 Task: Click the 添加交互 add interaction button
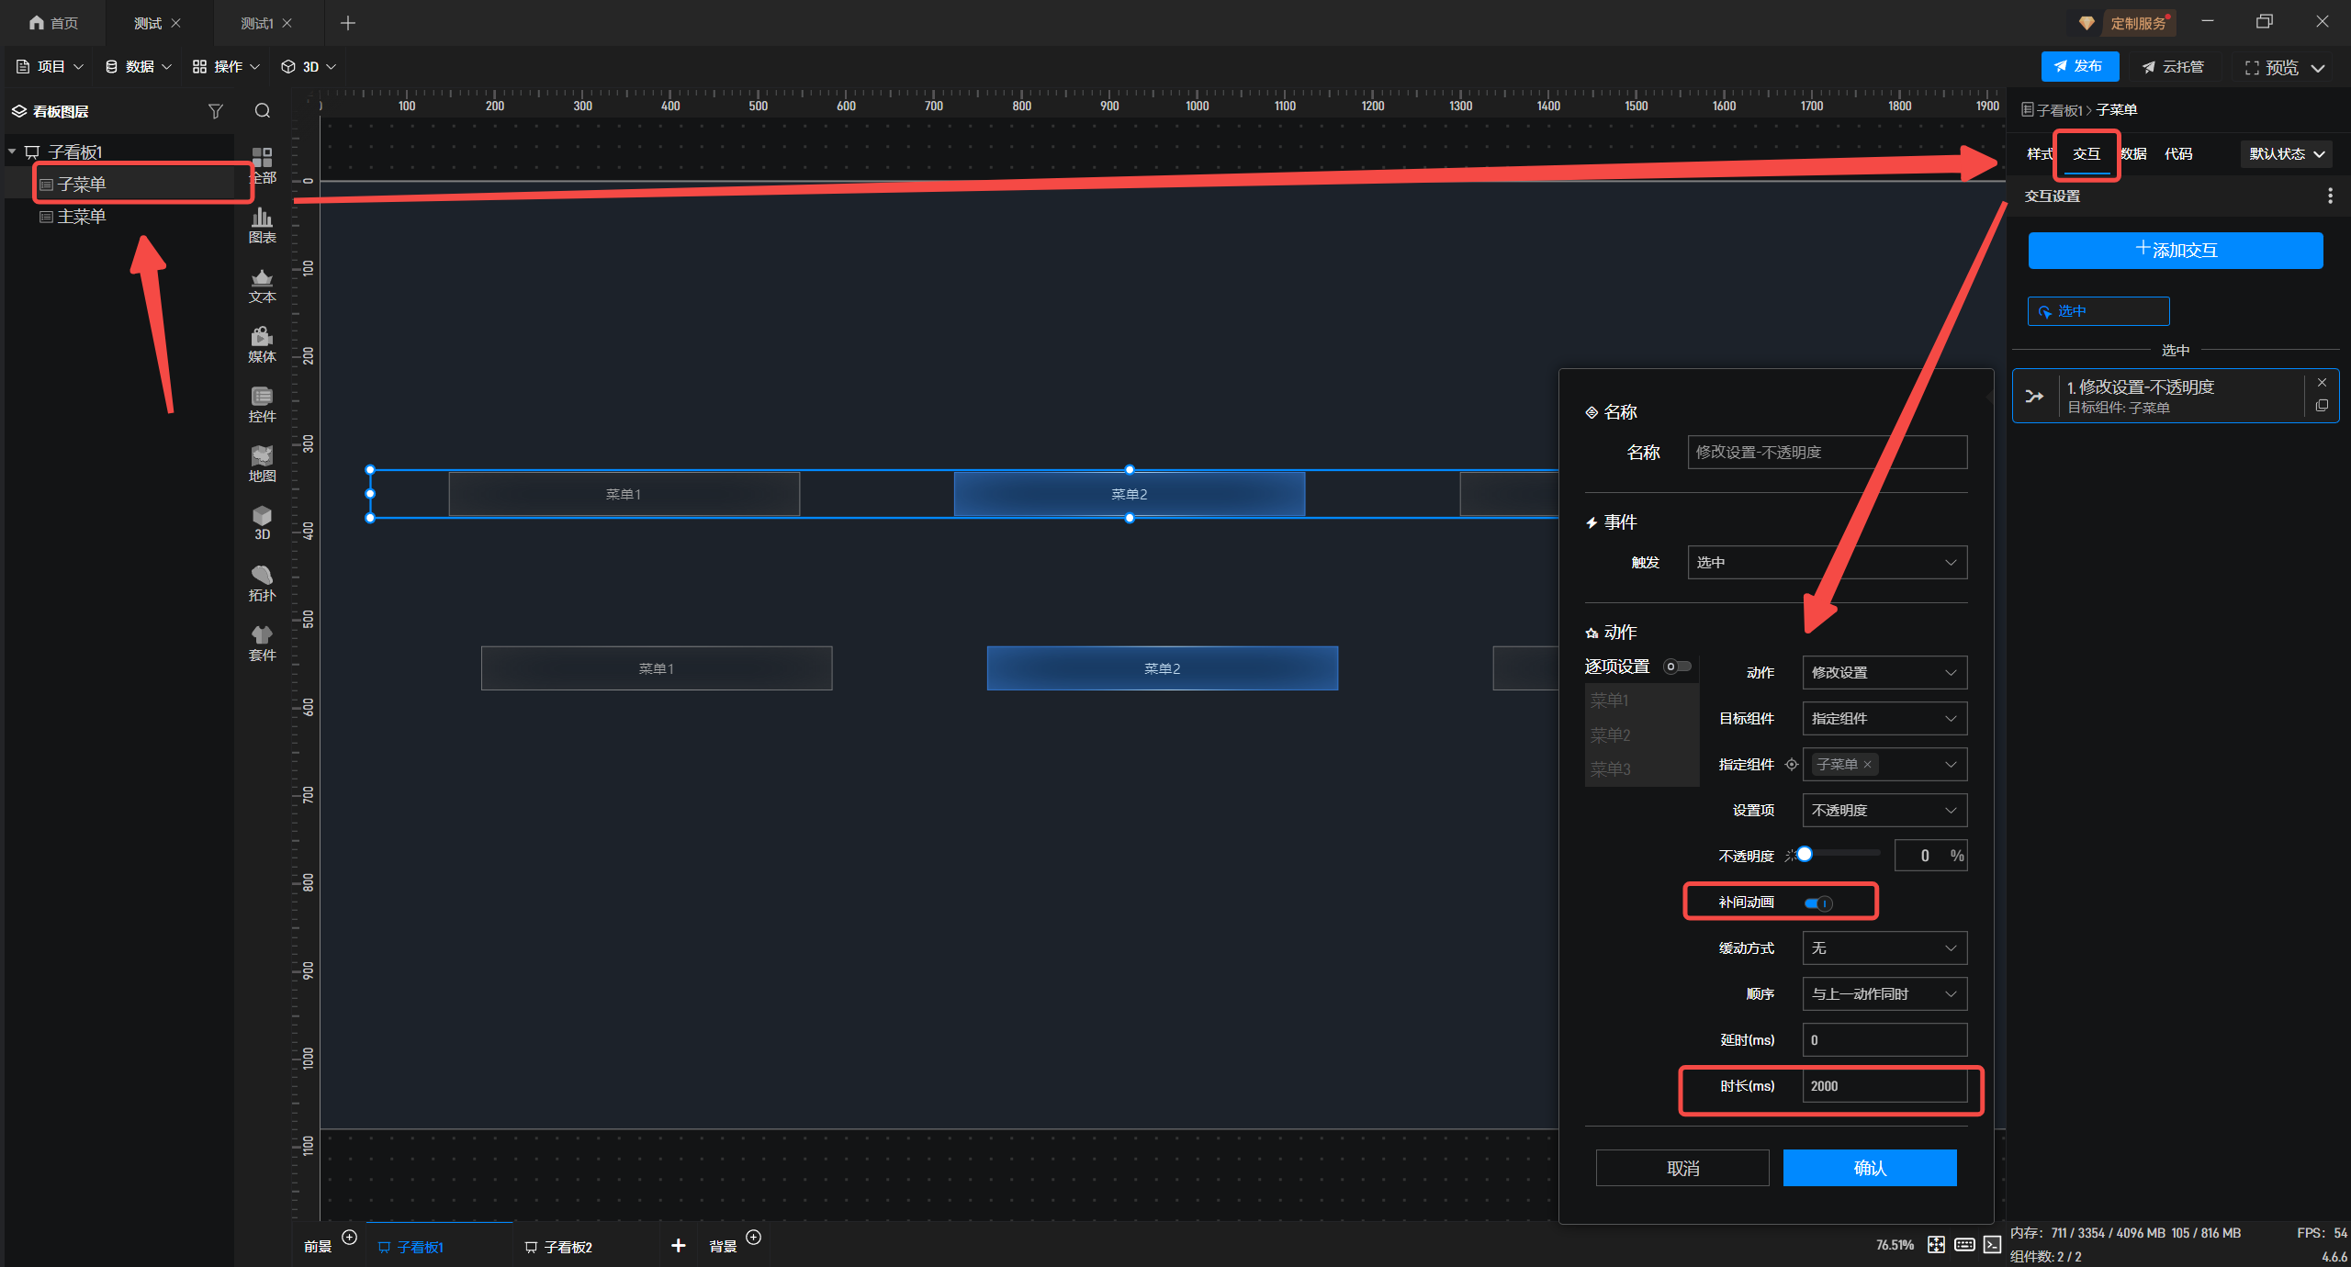(x=2175, y=250)
